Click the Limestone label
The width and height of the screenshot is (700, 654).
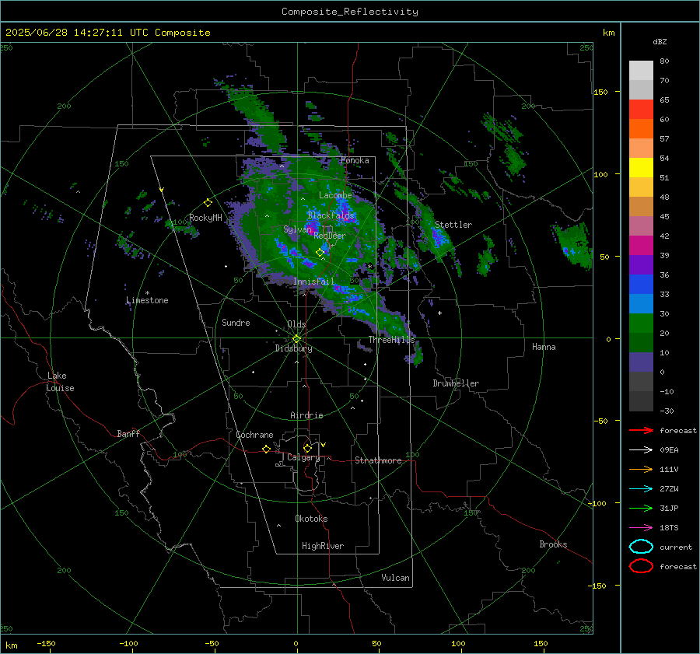click(x=147, y=300)
